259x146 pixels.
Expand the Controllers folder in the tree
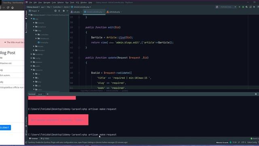pyautogui.click(x=36, y=34)
